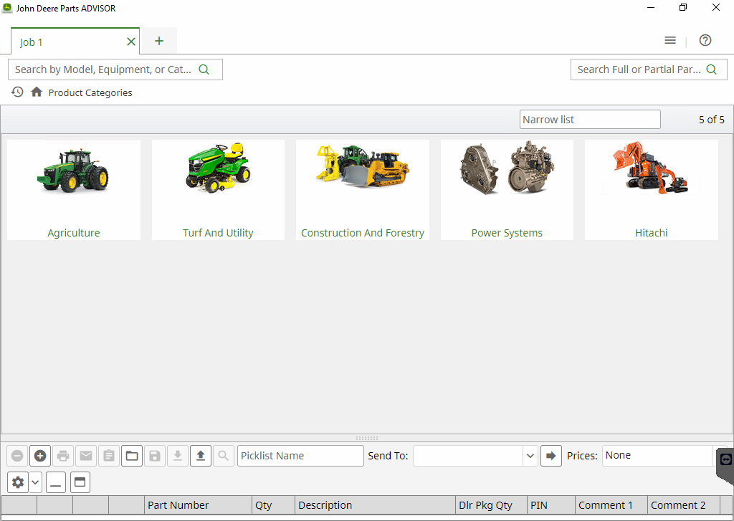Image resolution: width=734 pixels, height=521 pixels.
Task: Collapse the side panel tab on right edge
Action: [x=725, y=460]
